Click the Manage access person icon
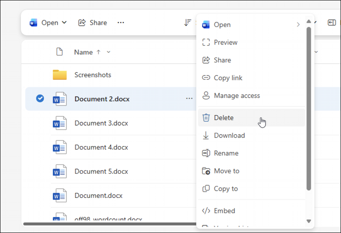 [x=206, y=96]
